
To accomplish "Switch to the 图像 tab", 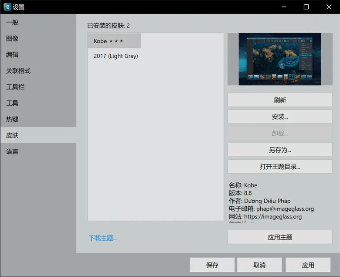I will [12, 38].
